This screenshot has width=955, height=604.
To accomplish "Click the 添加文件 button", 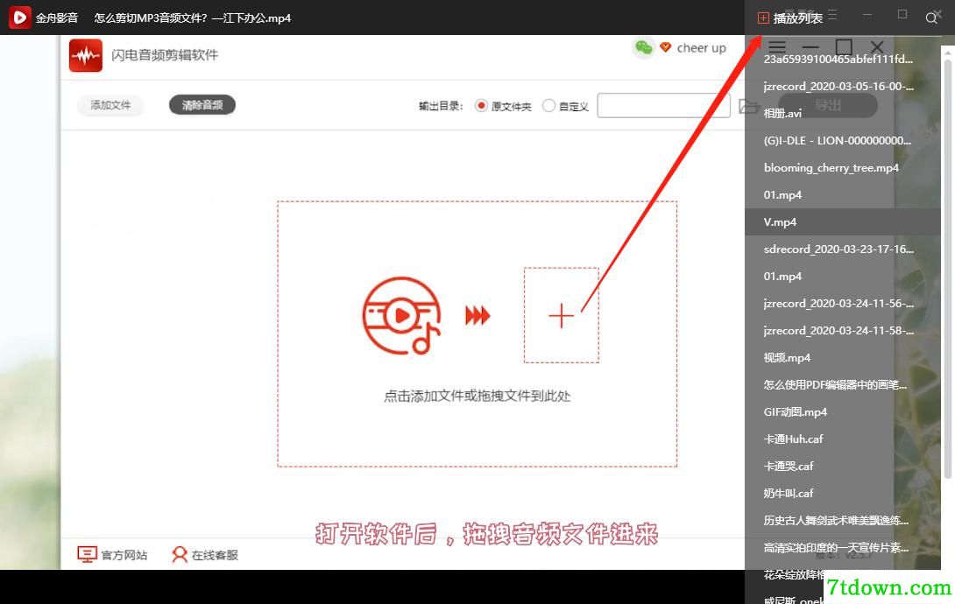I will (x=111, y=105).
